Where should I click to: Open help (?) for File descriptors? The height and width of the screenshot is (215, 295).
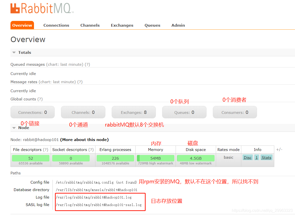click(45, 149)
